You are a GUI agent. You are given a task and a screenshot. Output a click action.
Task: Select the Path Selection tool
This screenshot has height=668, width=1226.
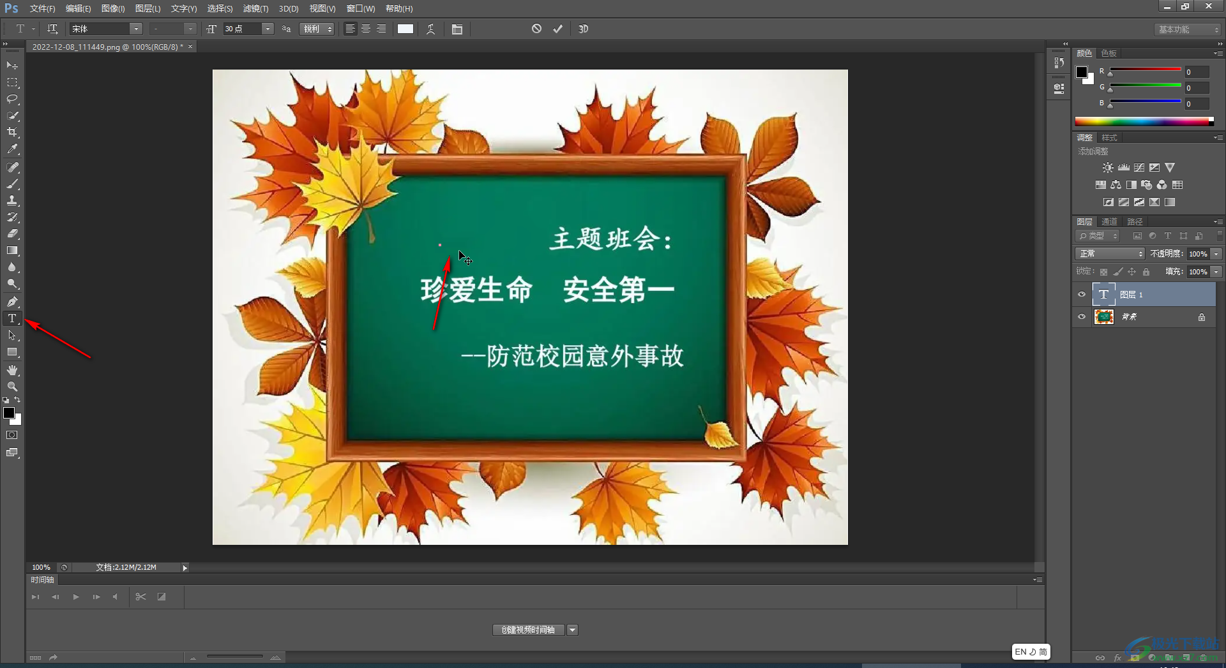coord(12,335)
